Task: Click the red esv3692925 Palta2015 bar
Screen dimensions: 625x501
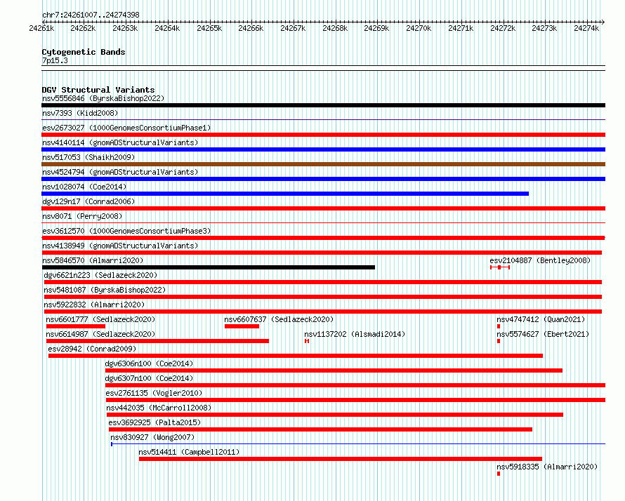Action: pos(320,429)
